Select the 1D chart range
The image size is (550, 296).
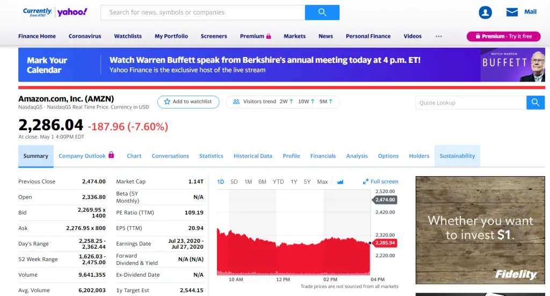pyautogui.click(x=220, y=182)
